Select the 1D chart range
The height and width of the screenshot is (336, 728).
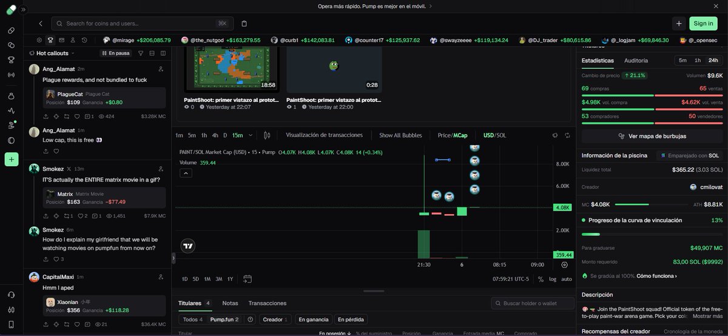185,279
